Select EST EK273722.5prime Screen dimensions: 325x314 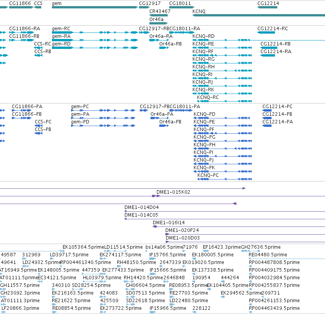tap(103, 312)
